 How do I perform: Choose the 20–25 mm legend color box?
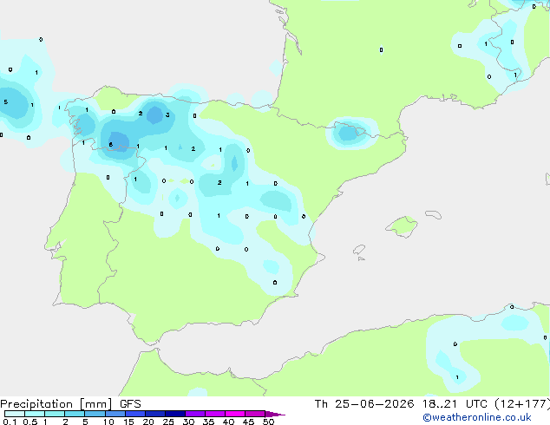click(154, 414)
